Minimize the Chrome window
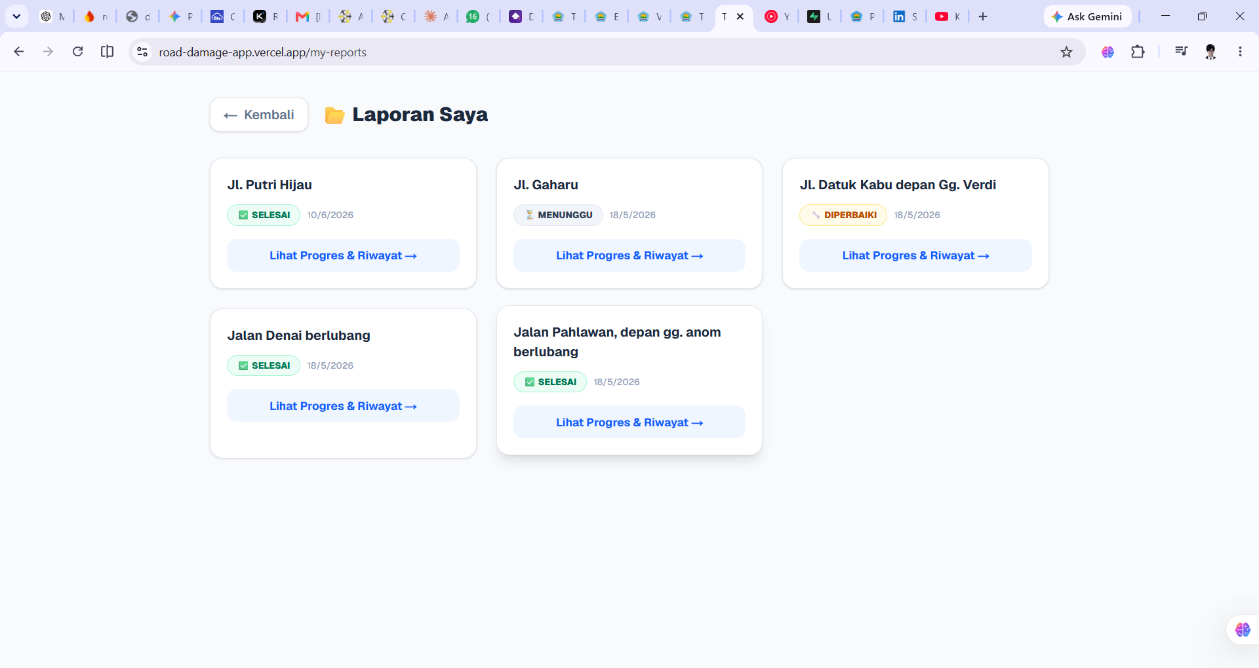 point(1165,16)
